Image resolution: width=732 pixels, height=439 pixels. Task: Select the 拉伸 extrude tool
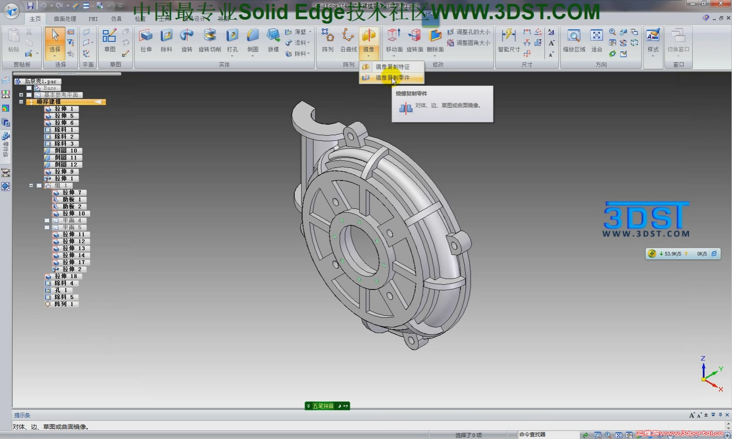coord(146,40)
